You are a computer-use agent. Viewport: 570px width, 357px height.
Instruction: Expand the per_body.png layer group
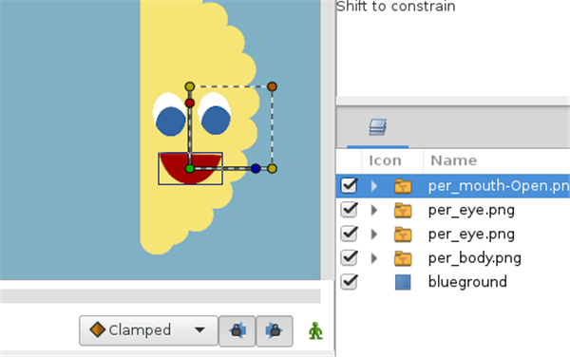coord(374,258)
